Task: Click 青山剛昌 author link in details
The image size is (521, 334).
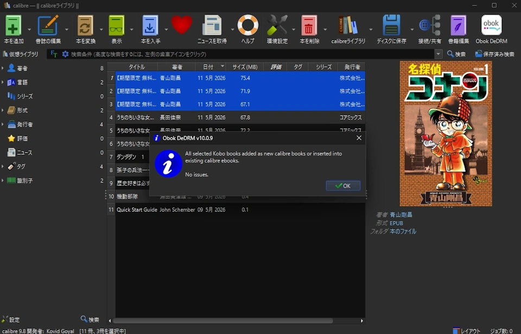Action: (x=401, y=215)
